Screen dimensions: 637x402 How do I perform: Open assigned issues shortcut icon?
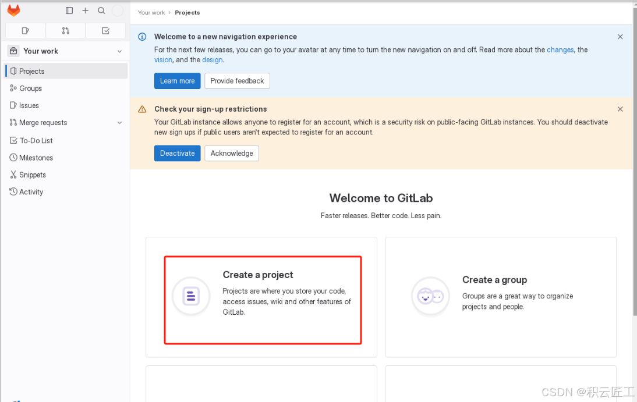pyautogui.click(x=25, y=30)
